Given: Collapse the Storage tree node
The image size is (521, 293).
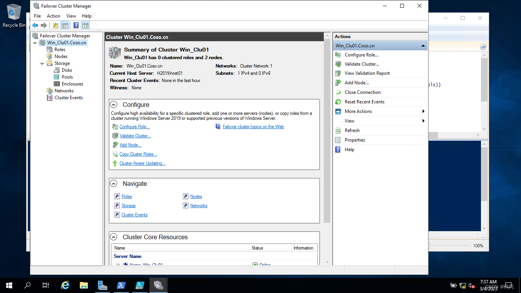Looking at the screenshot, I should (x=42, y=63).
